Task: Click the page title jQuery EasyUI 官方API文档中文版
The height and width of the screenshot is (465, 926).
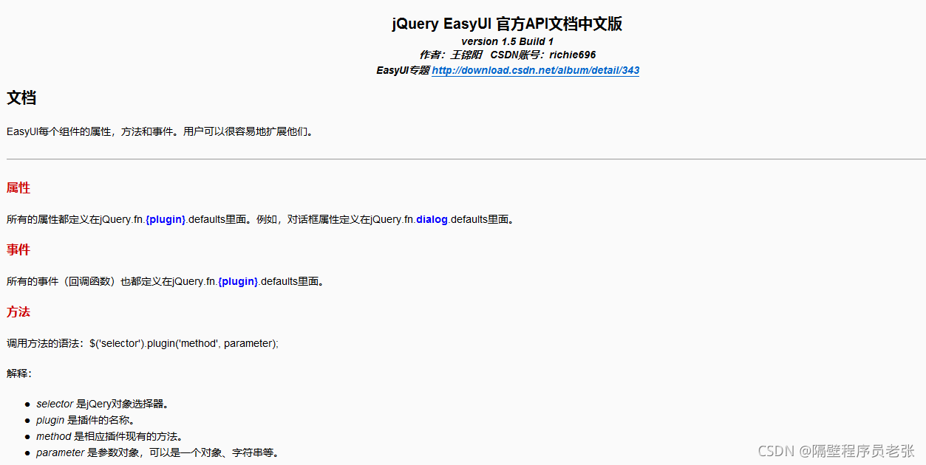Action: pos(506,24)
